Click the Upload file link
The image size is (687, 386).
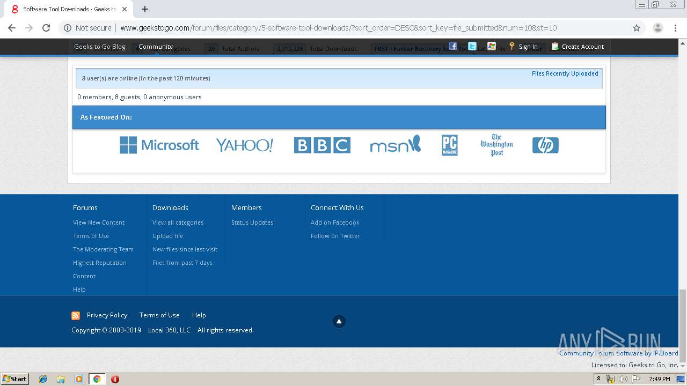[x=167, y=236]
